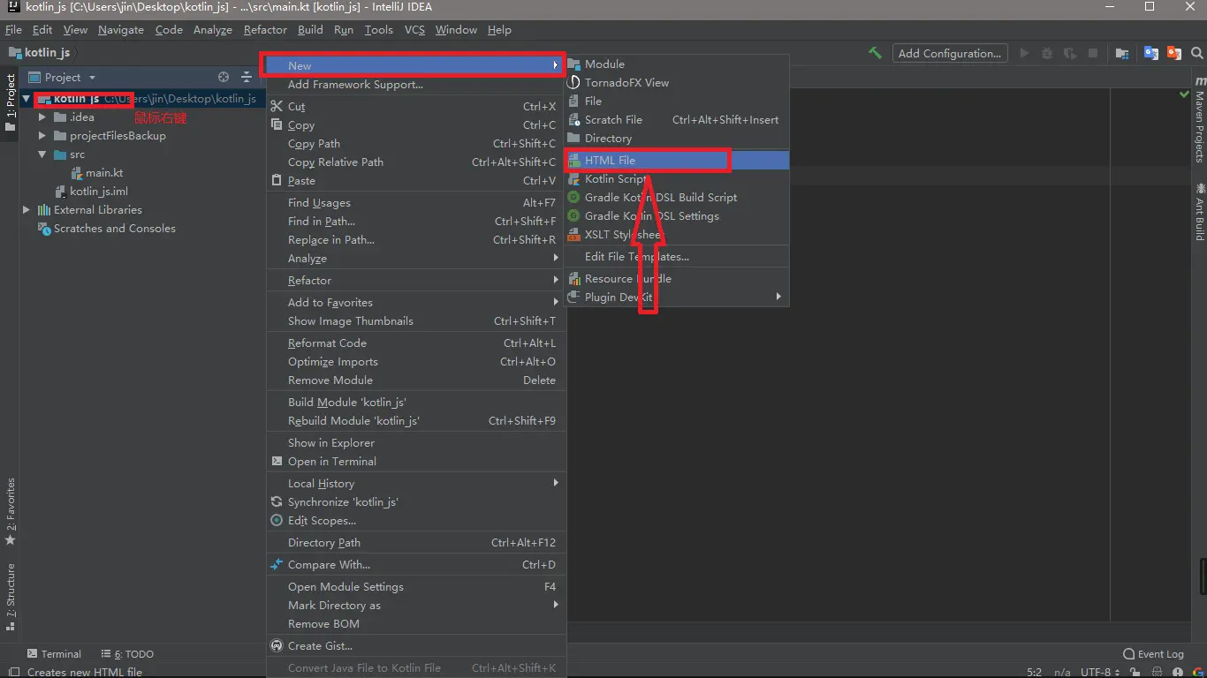
Task: Click the Paste clipboard icon
Action: [277, 180]
